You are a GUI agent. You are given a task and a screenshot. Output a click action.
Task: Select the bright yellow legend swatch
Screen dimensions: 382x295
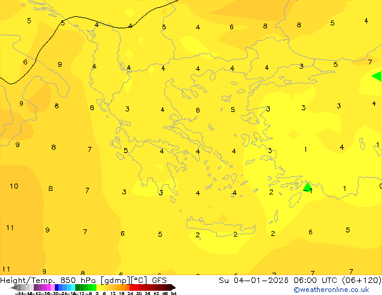tap(98, 287)
